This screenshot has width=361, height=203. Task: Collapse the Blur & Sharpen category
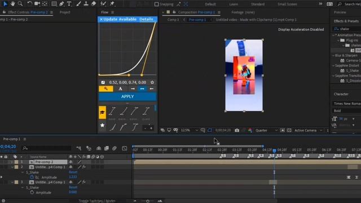[333, 55]
